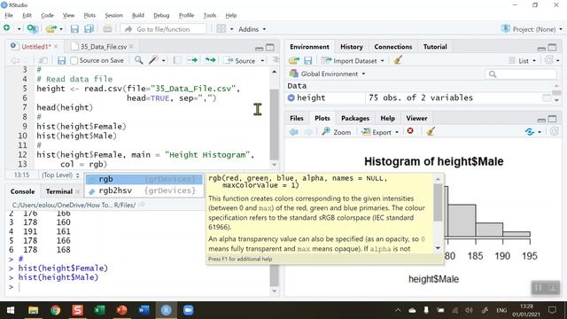Open List view mode dropdown
The image size is (567, 319).
(x=523, y=61)
